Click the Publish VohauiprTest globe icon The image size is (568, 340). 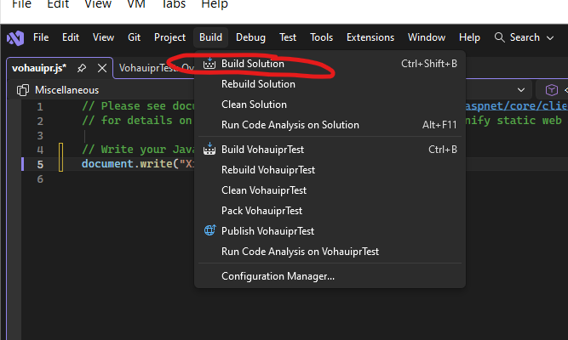(x=209, y=231)
